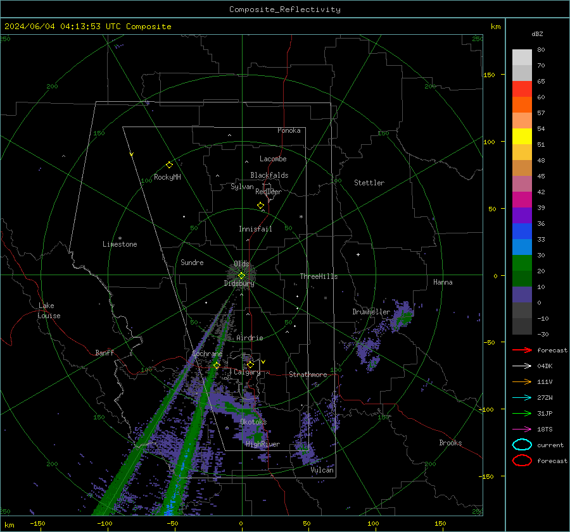This screenshot has width=570, height=532.
Task: Click the Olds town label
Action: point(241,264)
